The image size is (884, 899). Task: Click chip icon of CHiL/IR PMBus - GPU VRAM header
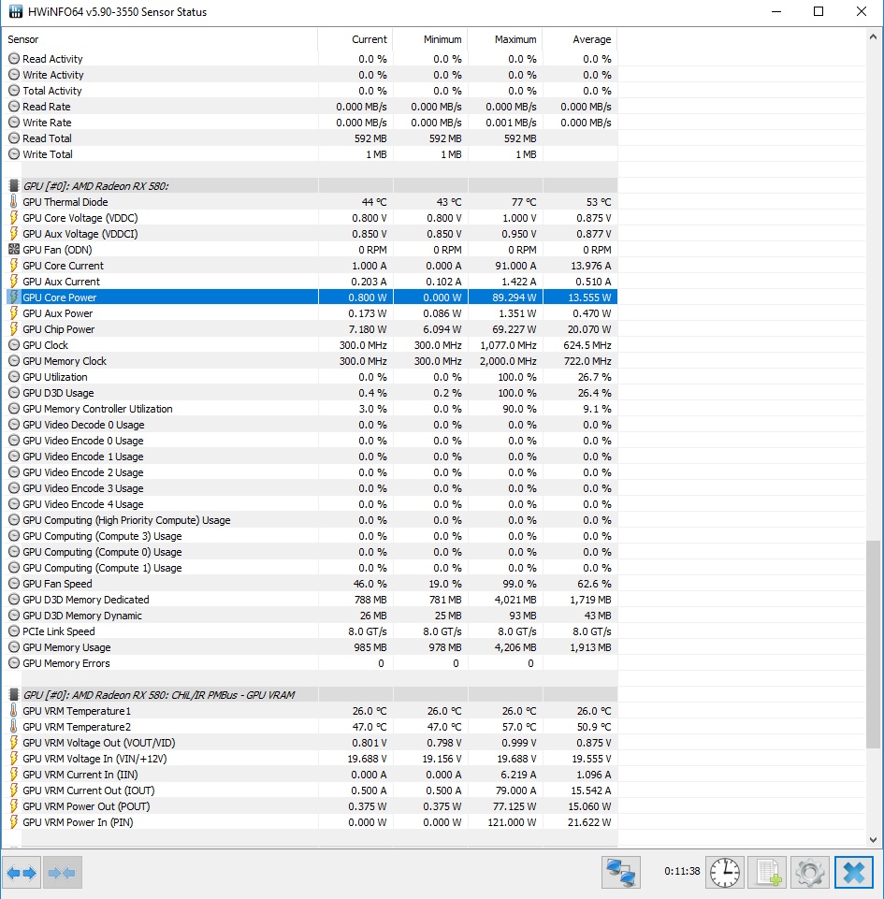click(14, 695)
